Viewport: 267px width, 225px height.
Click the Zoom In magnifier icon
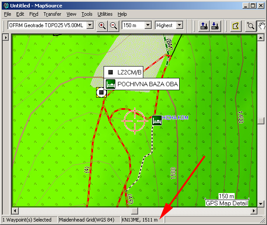pos(102,26)
